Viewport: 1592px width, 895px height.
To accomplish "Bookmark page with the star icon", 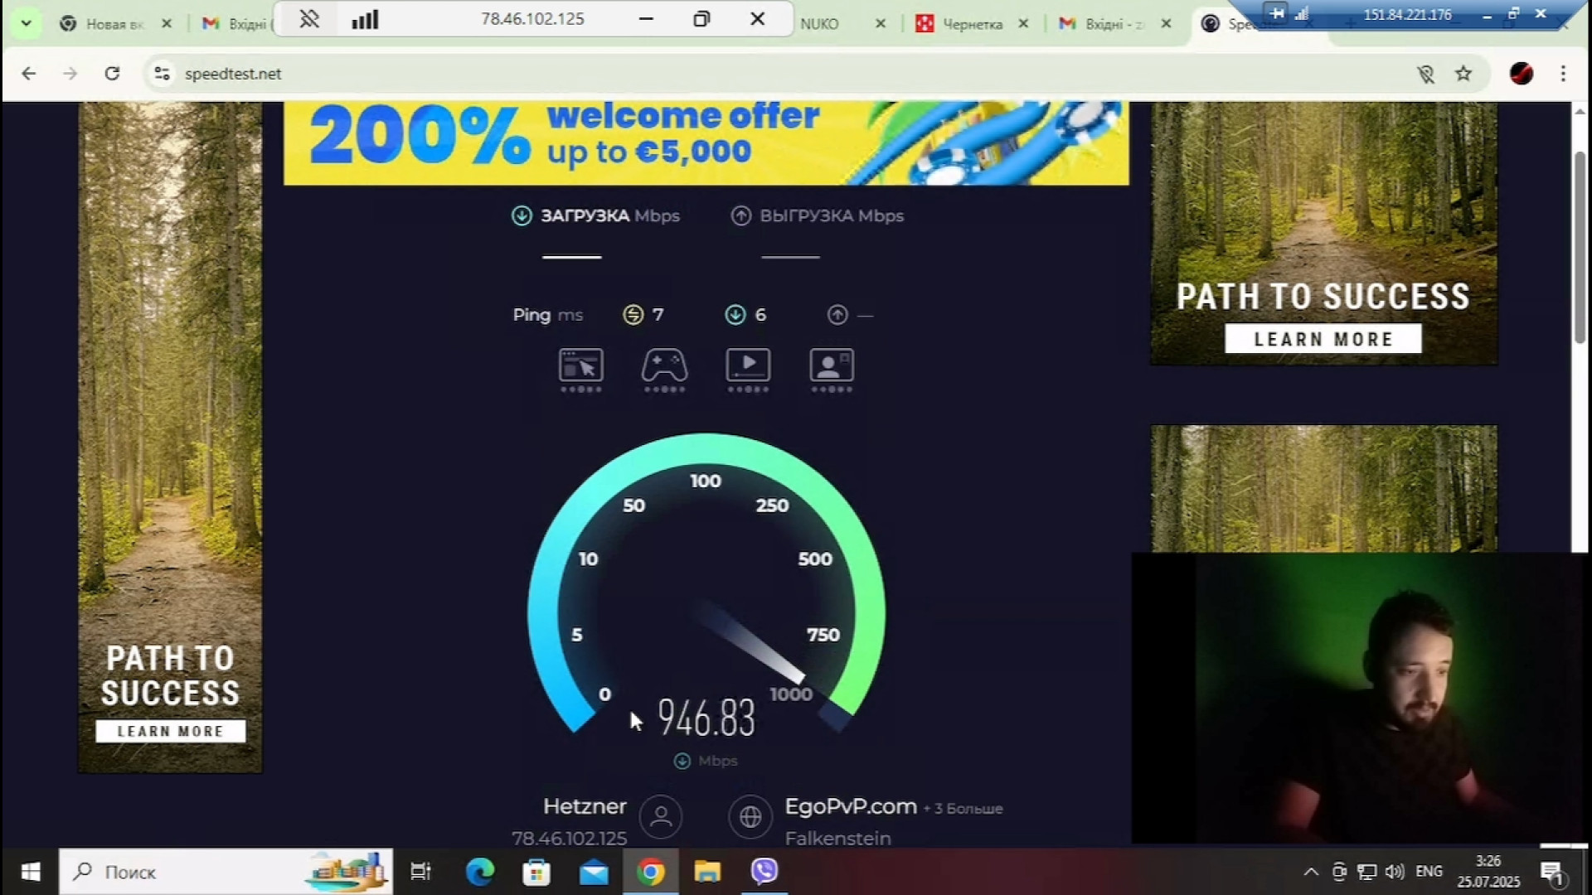I will pyautogui.click(x=1463, y=74).
